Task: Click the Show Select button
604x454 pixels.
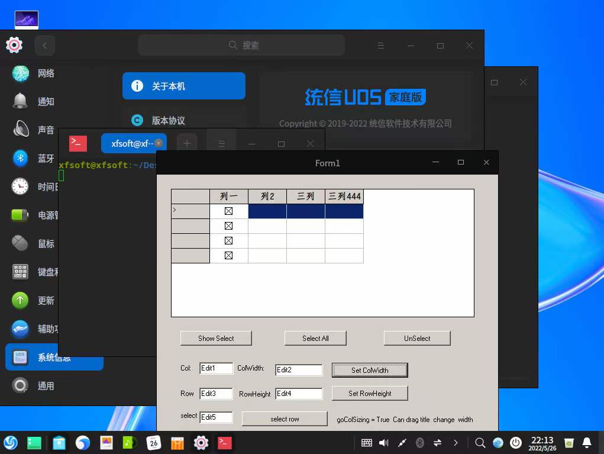Action: coord(216,338)
